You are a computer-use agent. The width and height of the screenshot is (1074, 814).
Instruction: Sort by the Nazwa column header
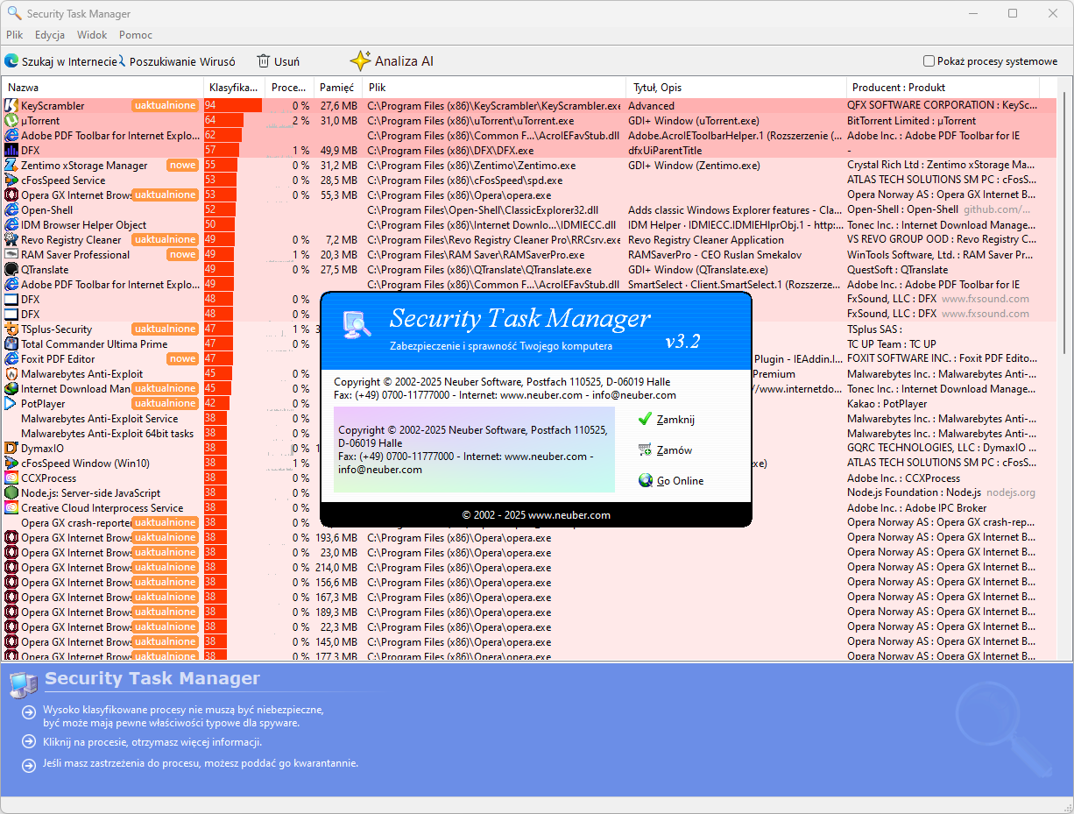(x=103, y=88)
